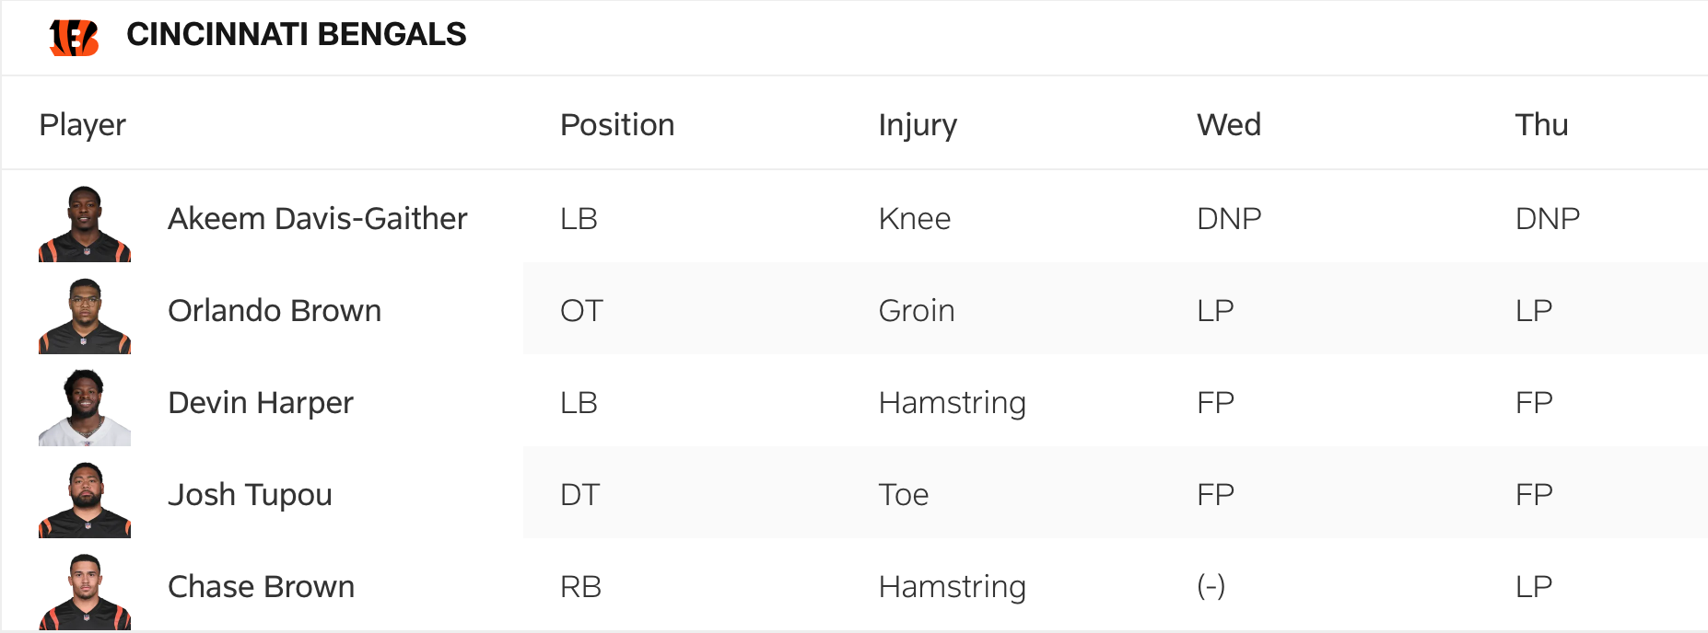Click Akeem Davis-Gaither's Knee injury cell
The height and width of the screenshot is (633, 1708).
(x=915, y=219)
